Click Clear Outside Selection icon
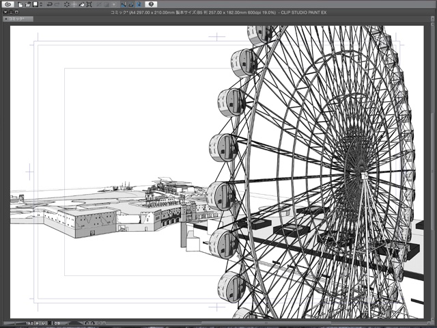This screenshot has width=437, height=328. 74,5
